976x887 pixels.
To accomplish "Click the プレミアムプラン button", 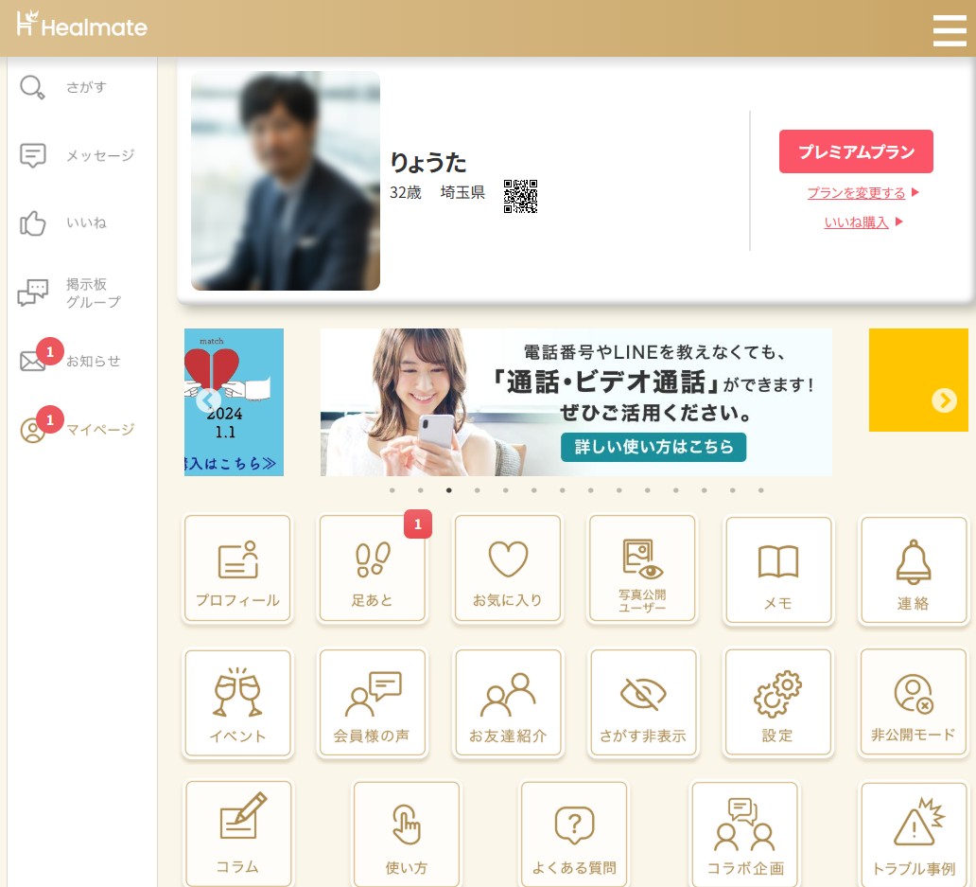I will pos(856,151).
